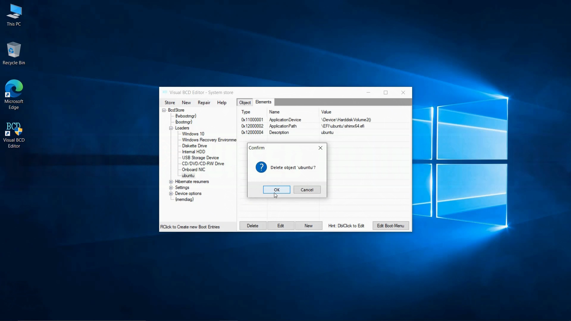The height and width of the screenshot is (321, 571).
Task: Click 'RClick to Create new Boot Entries' status text
Action: click(190, 227)
